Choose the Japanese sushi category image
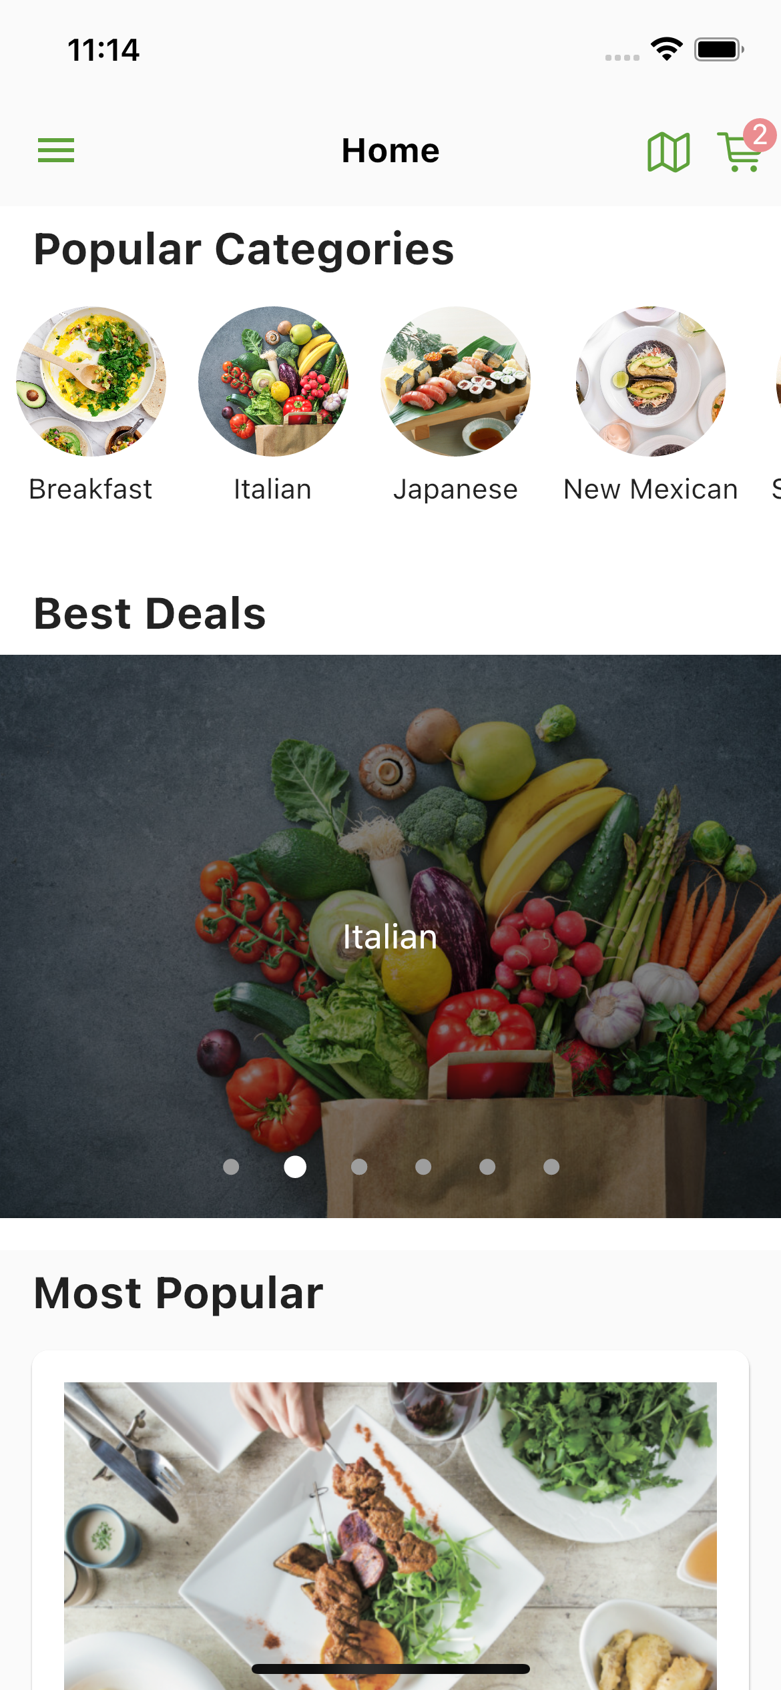Screen dimensions: 781x1690 click(x=455, y=381)
